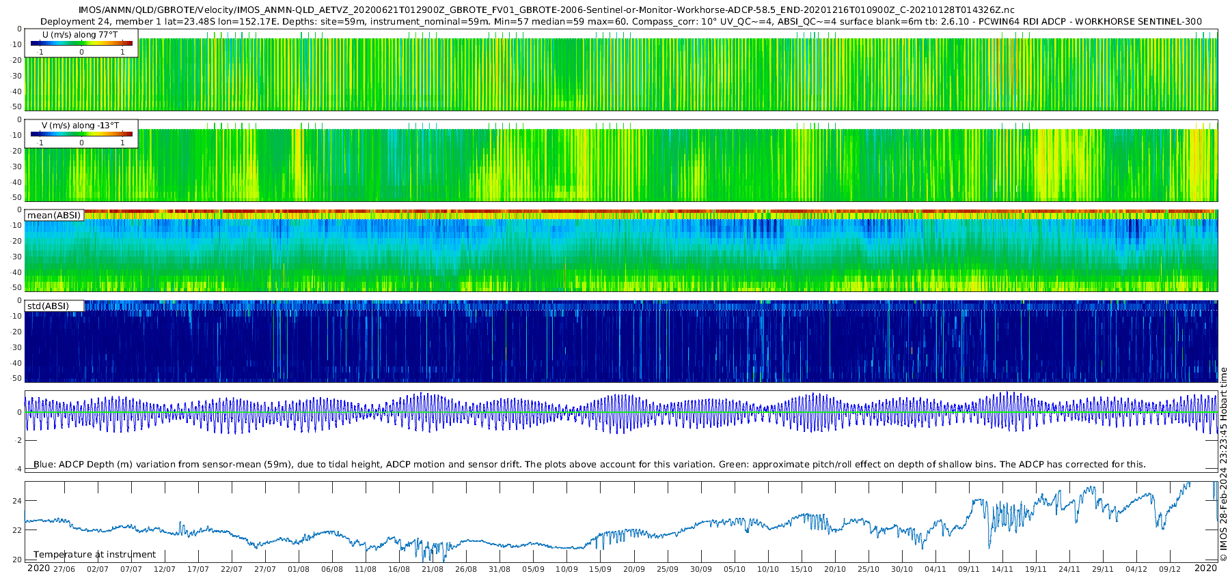Click the Deployment 24 metadata line
The image size is (1230, 580).
(x=620, y=22)
